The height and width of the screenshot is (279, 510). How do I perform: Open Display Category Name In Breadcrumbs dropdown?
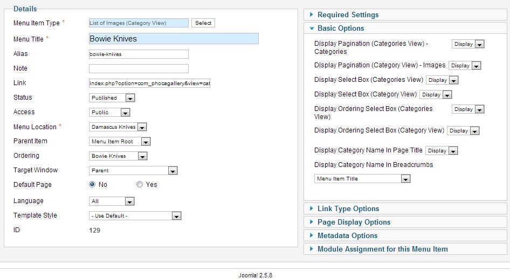point(362,179)
